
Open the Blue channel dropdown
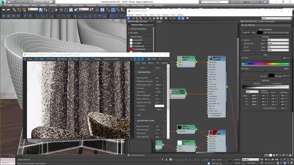pyautogui.click(x=278, y=47)
